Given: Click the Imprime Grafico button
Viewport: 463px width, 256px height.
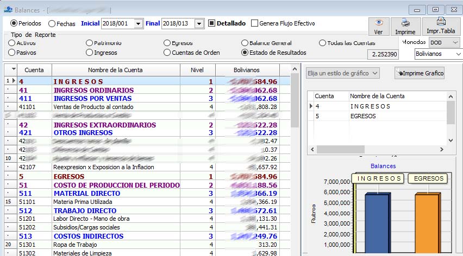Looking at the screenshot, I should coord(420,73).
